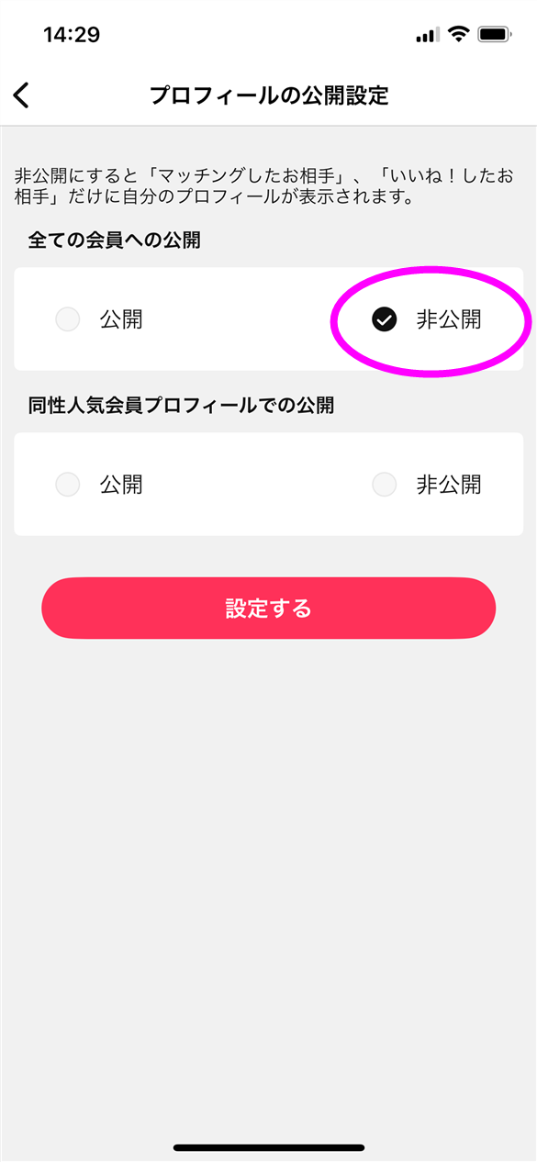Image resolution: width=537 pixels, height=1162 pixels.
Task: Select 公開 under 同性人気会員プロフィールでの公開
Action: 68,484
